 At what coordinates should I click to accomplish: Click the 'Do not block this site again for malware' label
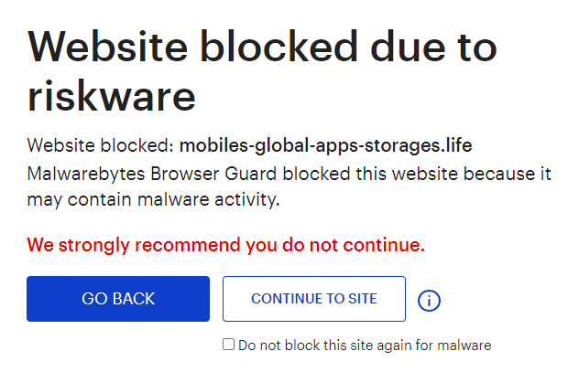click(x=364, y=345)
